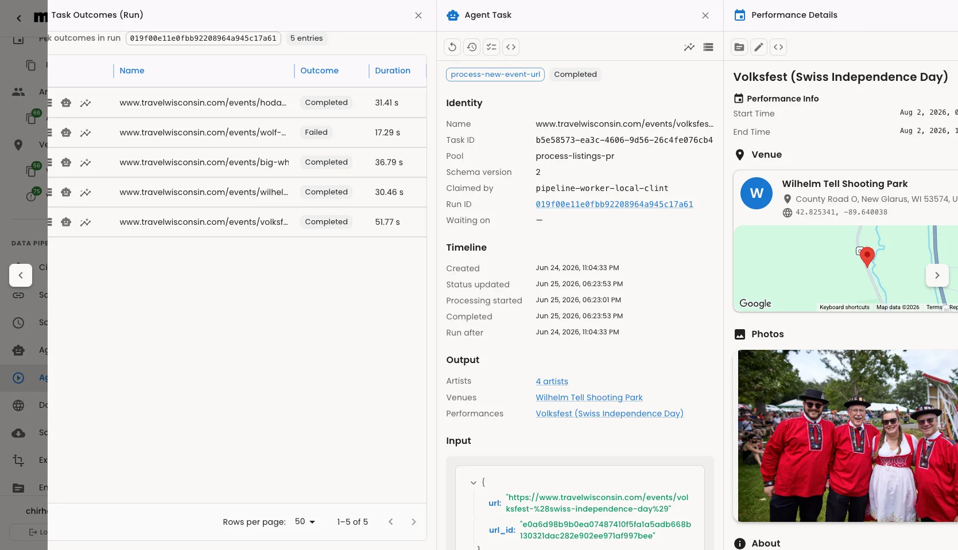
Task: Click the process-new-event-url tag
Action: tap(495, 74)
